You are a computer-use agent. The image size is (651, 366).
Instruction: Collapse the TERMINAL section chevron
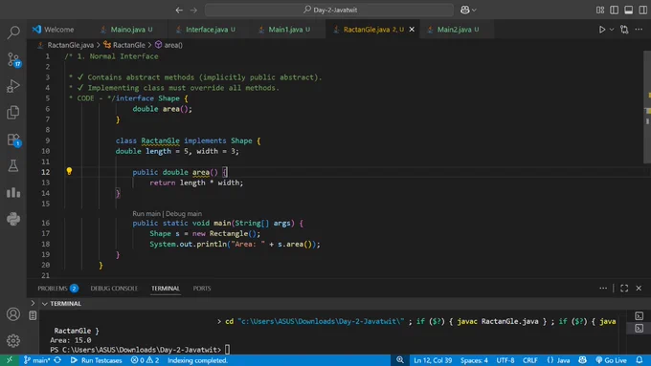(x=44, y=304)
